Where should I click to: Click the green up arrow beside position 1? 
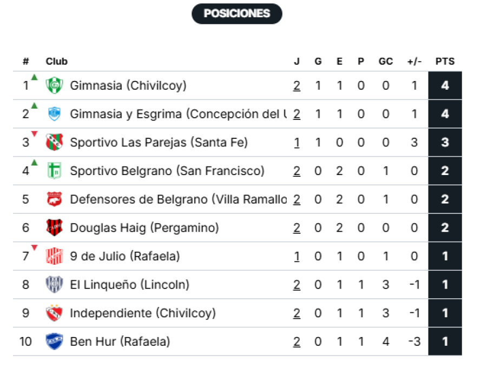(x=35, y=77)
